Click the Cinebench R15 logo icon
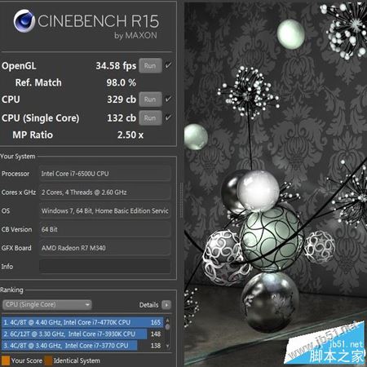The image size is (367, 367). click(24, 21)
